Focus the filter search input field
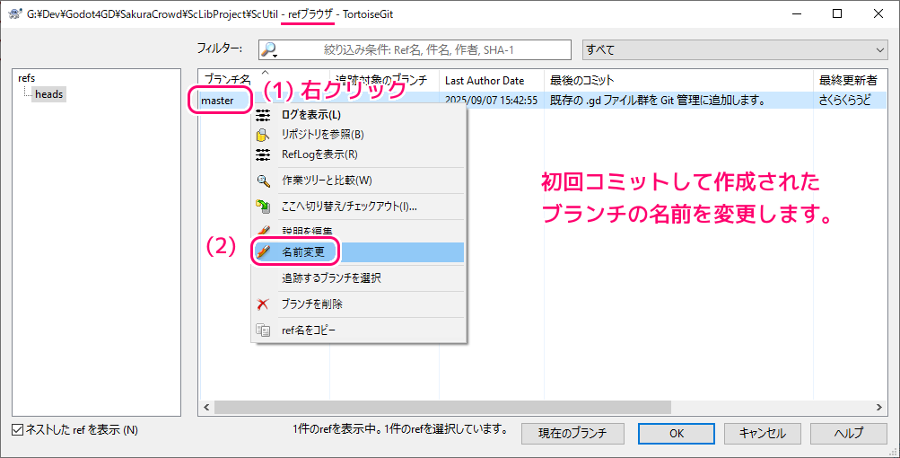This screenshot has height=458, width=900. pos(415,50)
